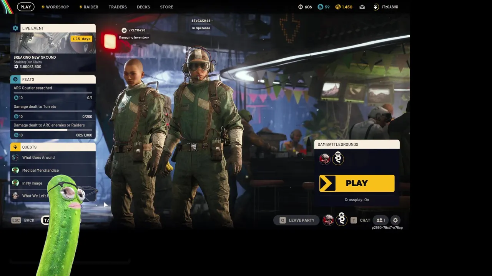
Task: Switch to the WORKSHOP tab
Action: (55, 7)
